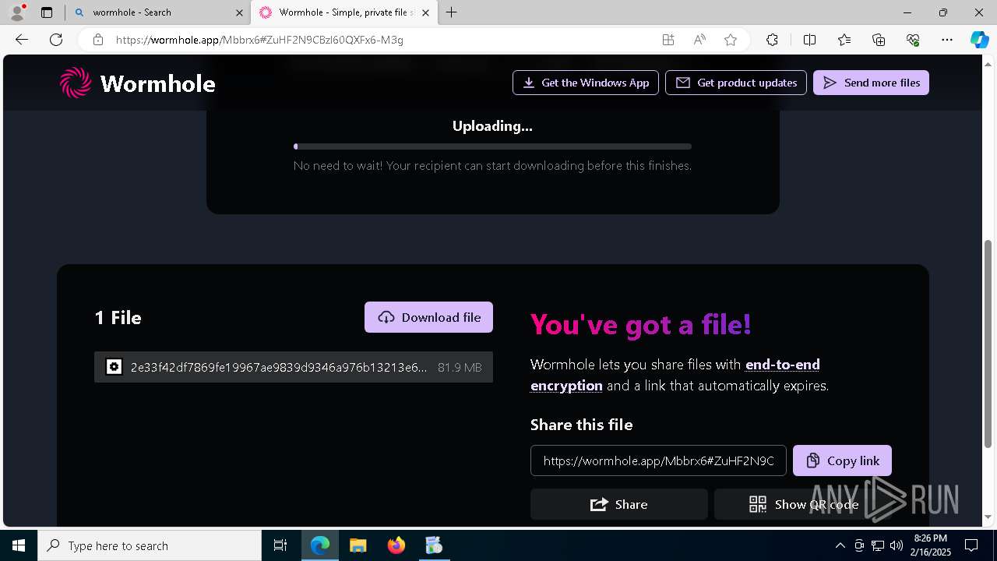Show hidden system tray icons
Screen dimensions: 997x561
(840, 545)
